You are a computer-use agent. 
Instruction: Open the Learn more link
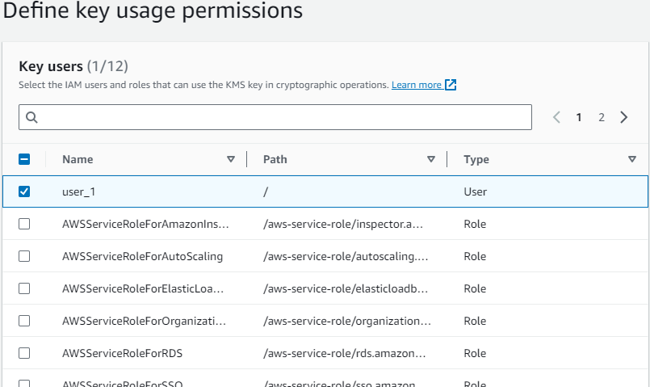[416, 85]
